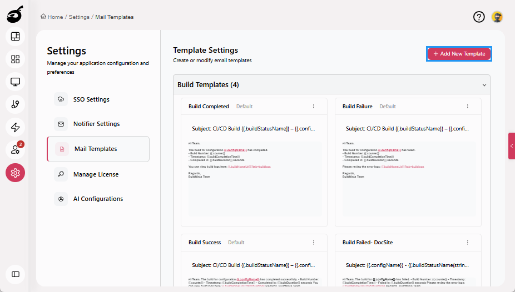Open the monitor icon in sidebar
515x292 pixels.
tap(15, 82)
